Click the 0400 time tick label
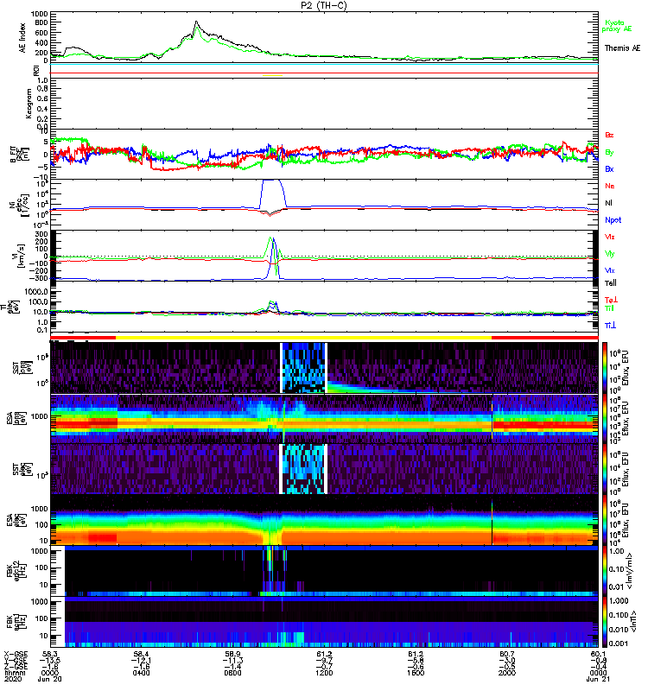Viewport: 648px width, 691px height. pos(141,673)
